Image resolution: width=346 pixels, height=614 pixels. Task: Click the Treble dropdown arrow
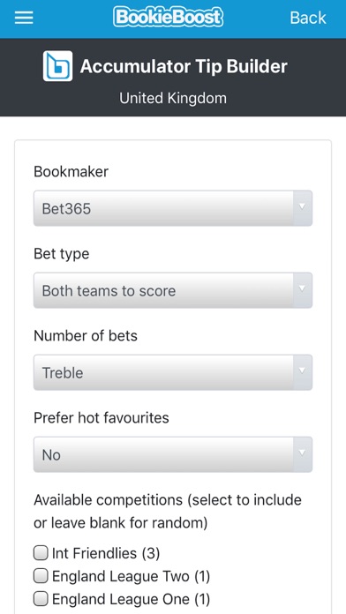pos(302,371)
